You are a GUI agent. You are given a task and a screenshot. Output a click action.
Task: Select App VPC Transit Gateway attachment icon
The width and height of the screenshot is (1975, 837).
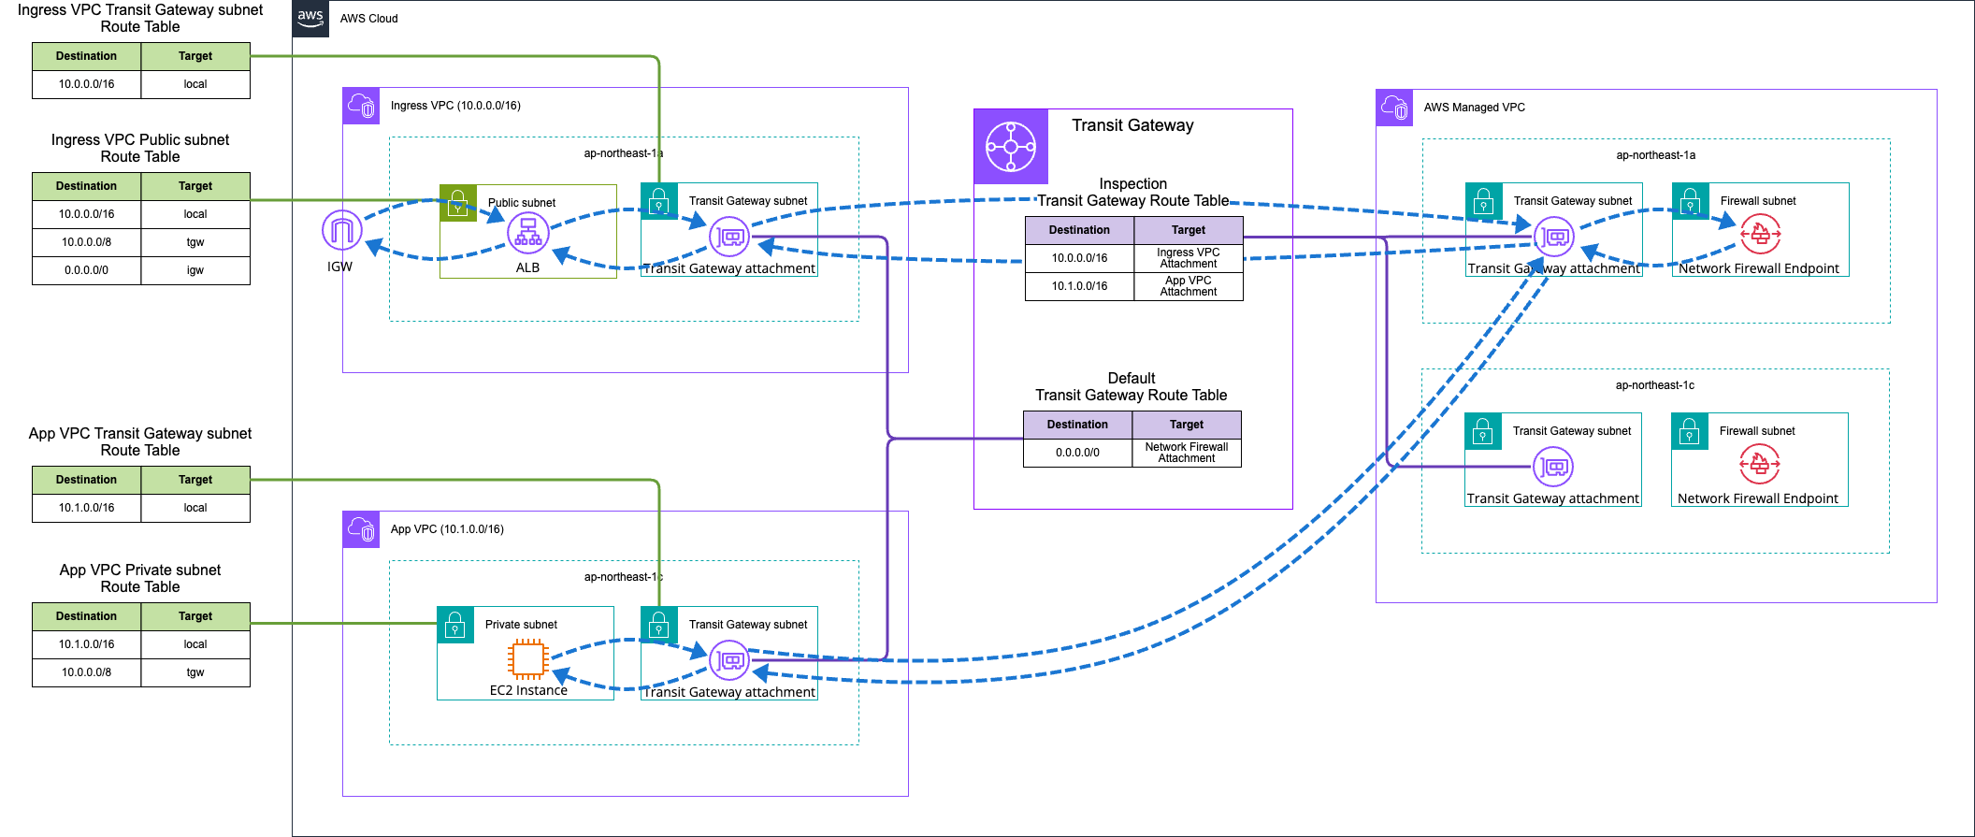[729, 660]
